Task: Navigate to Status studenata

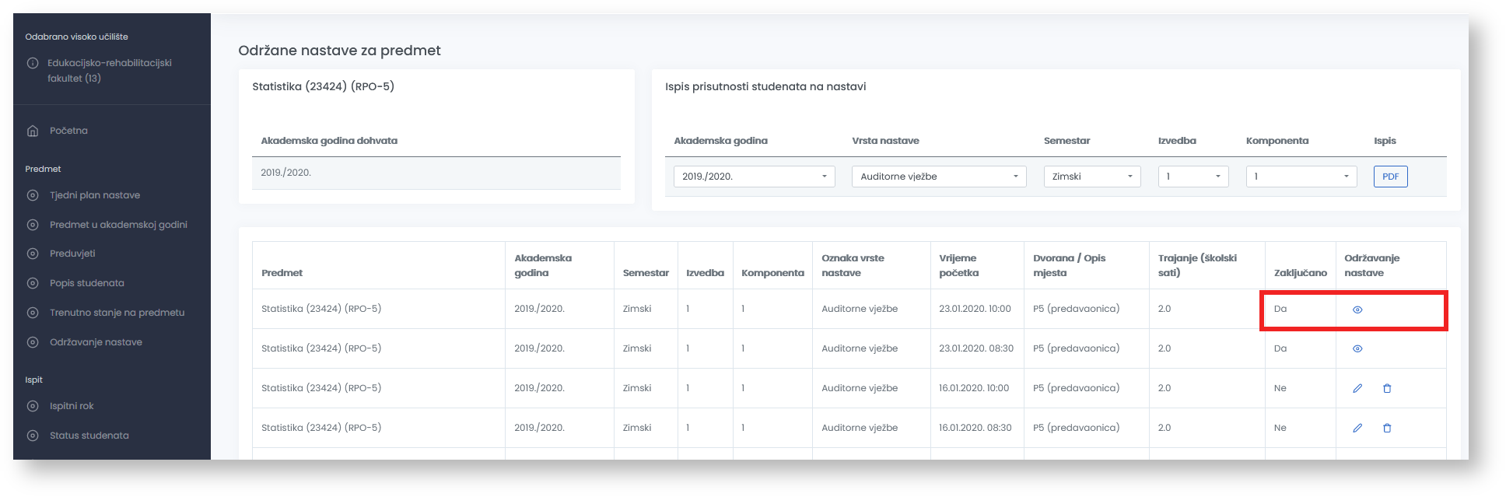Action: tap(89, 436)
